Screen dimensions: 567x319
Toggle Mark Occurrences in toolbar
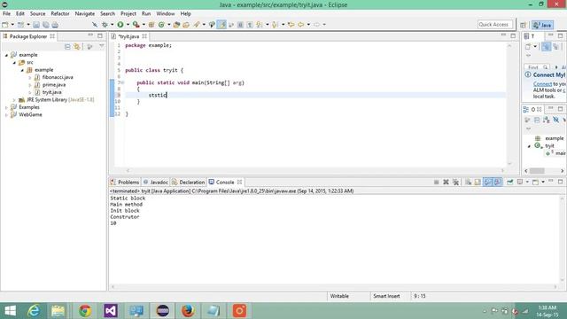pos(221,25)
